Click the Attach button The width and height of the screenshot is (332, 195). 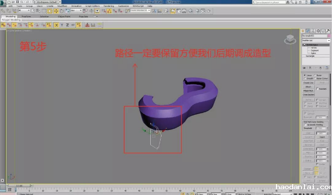(308, 87)
